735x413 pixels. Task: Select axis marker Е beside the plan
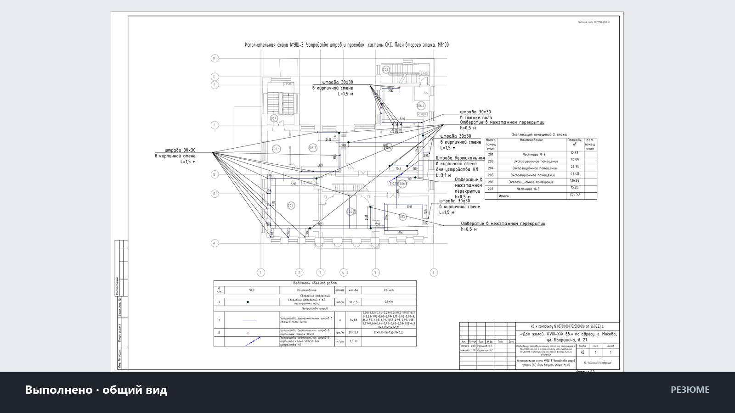click(x=214, y=77)
